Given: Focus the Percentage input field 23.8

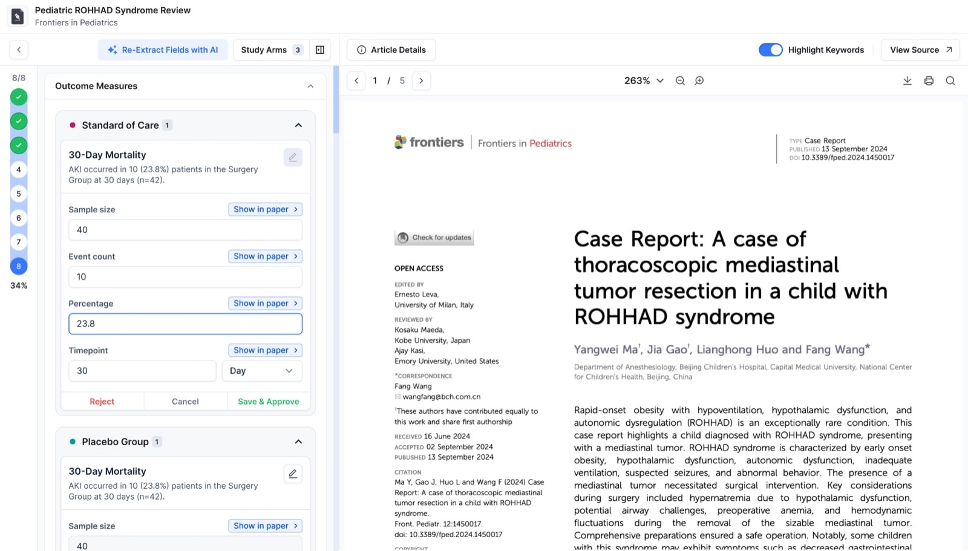Looking at the screenshot, I should (x=185, y=324).
